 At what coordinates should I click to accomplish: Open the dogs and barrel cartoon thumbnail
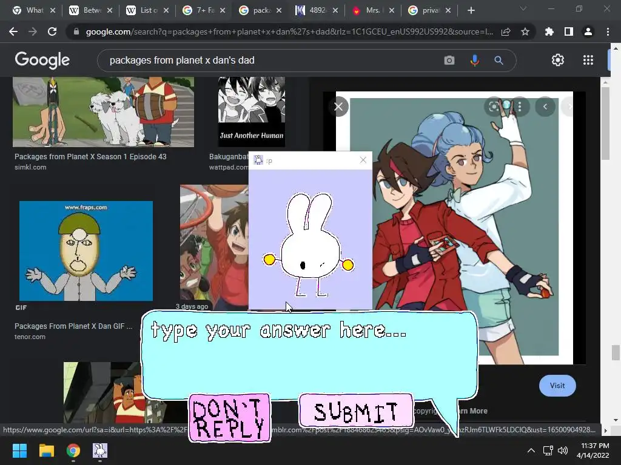point(103,112)
